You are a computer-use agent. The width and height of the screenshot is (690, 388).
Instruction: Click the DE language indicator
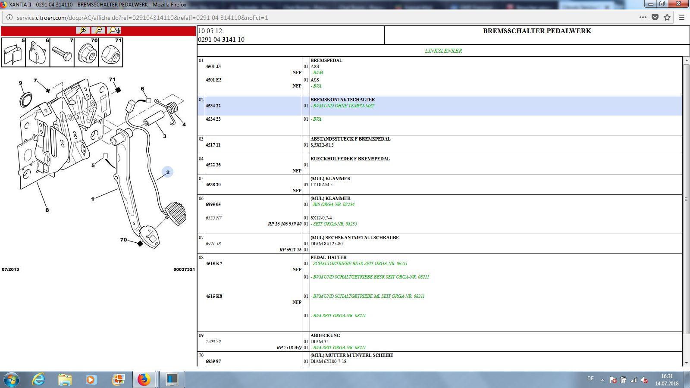point(590,379)
